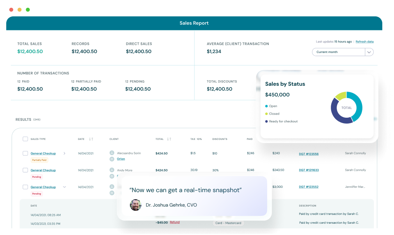Check the Andy More transaction row checkbox
The height and width of the screenshot is (235, 394).
(25, 170)
